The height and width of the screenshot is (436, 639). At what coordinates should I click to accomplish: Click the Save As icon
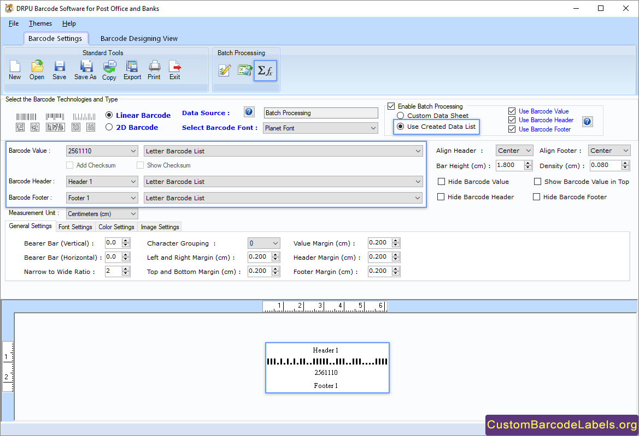tap(86, 70)
